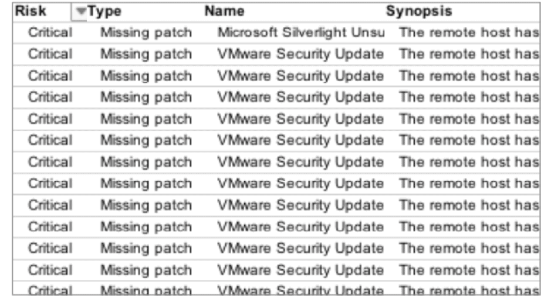Select the last fully visible VMware Security Update row
Screen dimensions: 551x308
click(x=276, y=270)
